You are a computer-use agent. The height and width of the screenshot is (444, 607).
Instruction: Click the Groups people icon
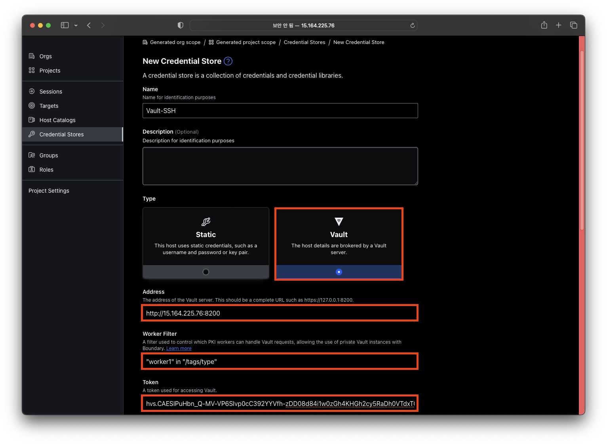pos(32,155)
